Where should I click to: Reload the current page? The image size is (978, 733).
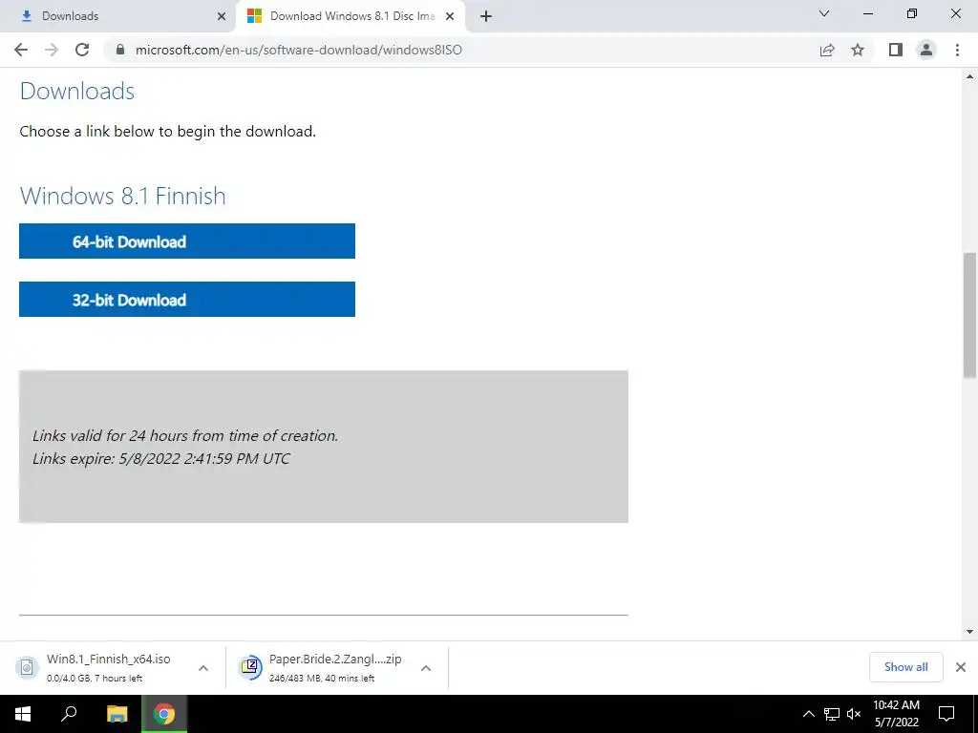pos(82,50)
